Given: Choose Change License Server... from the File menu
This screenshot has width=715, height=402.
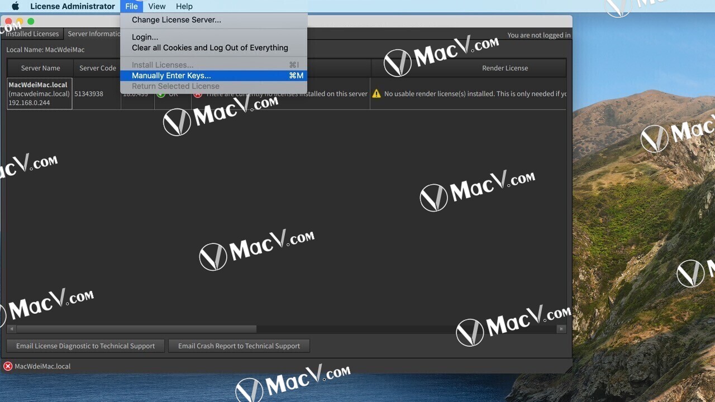Looking at the screenshot, I should pyautogui.click(x=214, y=20).
